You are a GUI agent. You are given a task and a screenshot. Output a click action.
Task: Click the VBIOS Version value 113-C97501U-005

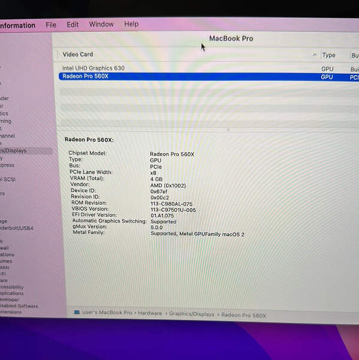[x=173, y=210]
